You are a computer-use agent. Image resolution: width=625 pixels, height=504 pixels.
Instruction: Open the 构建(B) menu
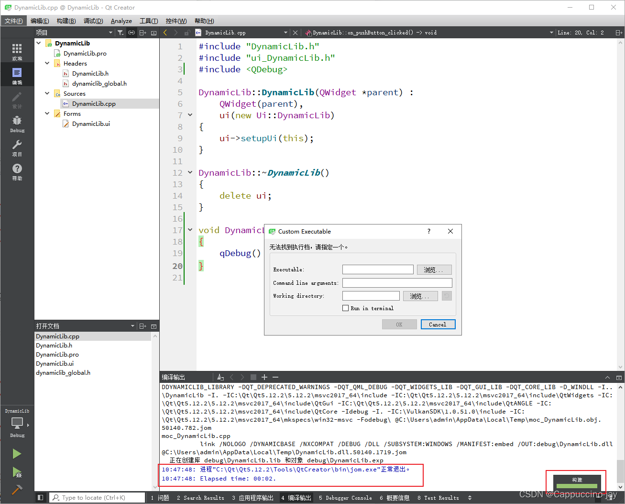coord(66,21)
